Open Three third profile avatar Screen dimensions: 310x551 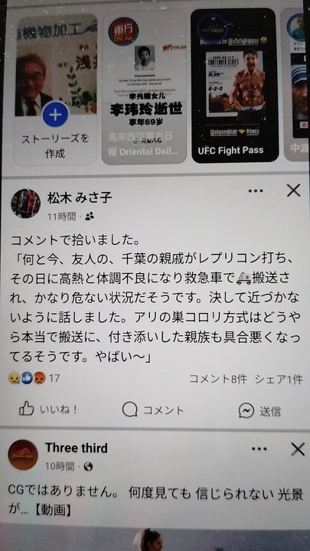[23, 455]
